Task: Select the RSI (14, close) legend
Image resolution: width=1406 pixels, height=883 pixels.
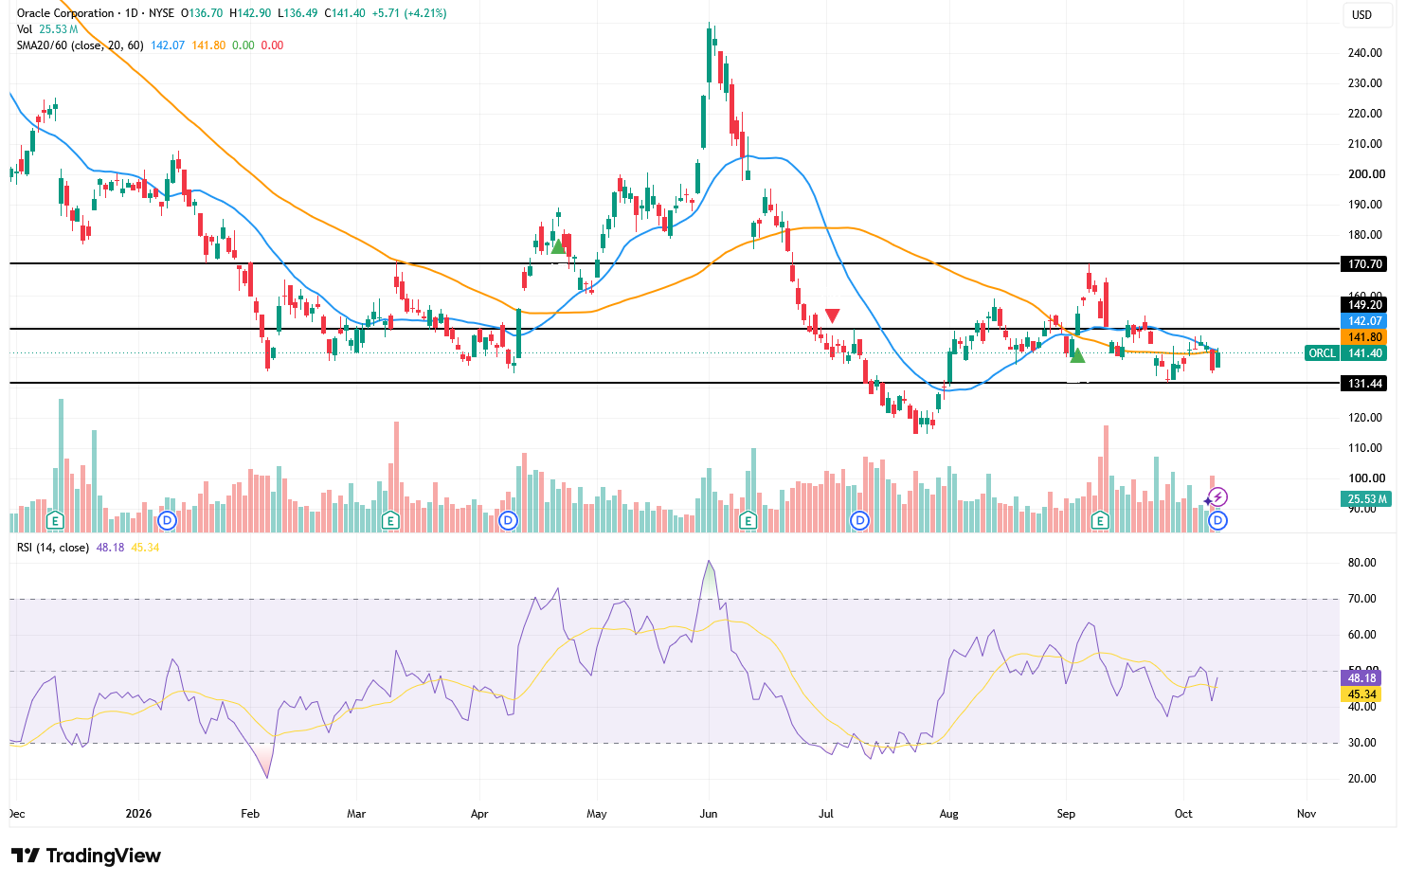Action: click(53, 548)
